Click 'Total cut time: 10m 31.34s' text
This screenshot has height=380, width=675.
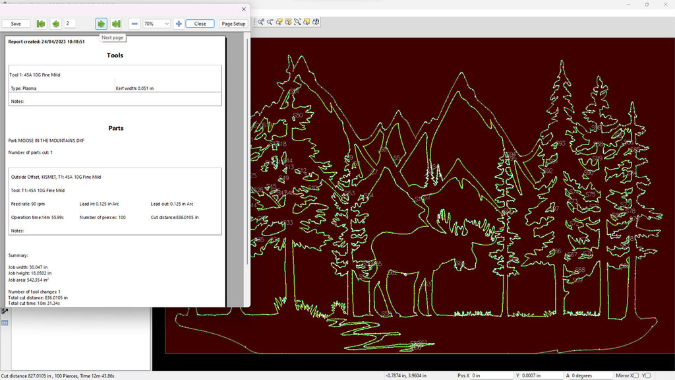[x=34, y=303]
